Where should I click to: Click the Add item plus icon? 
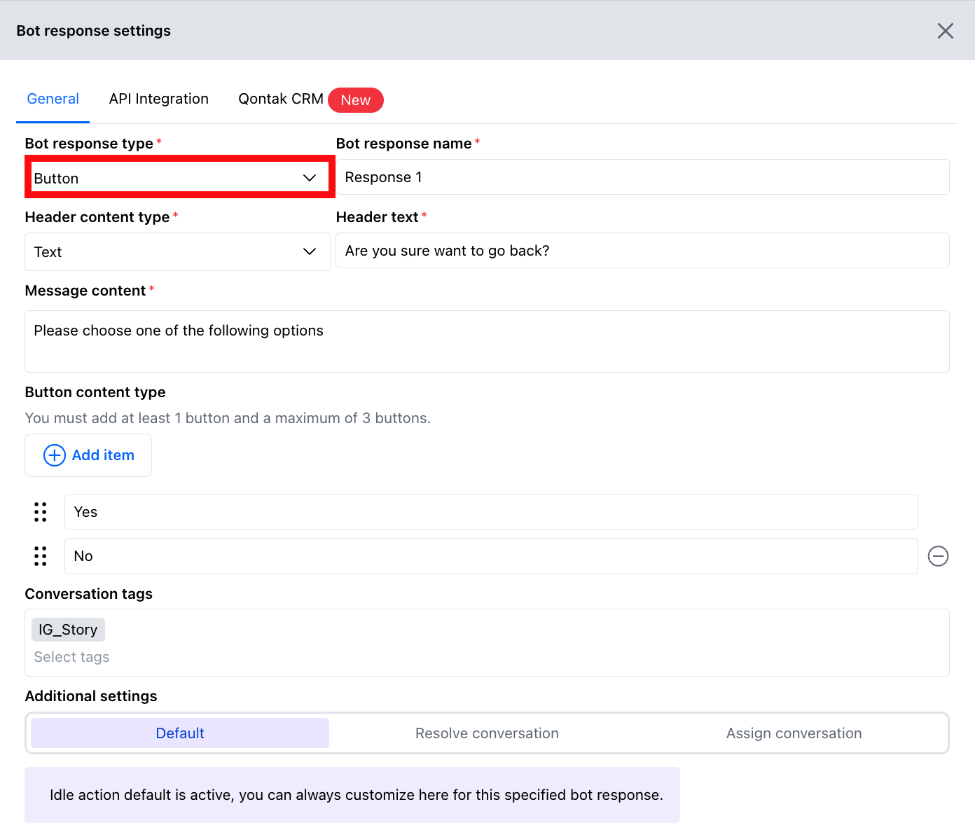[x=54, y=455]
